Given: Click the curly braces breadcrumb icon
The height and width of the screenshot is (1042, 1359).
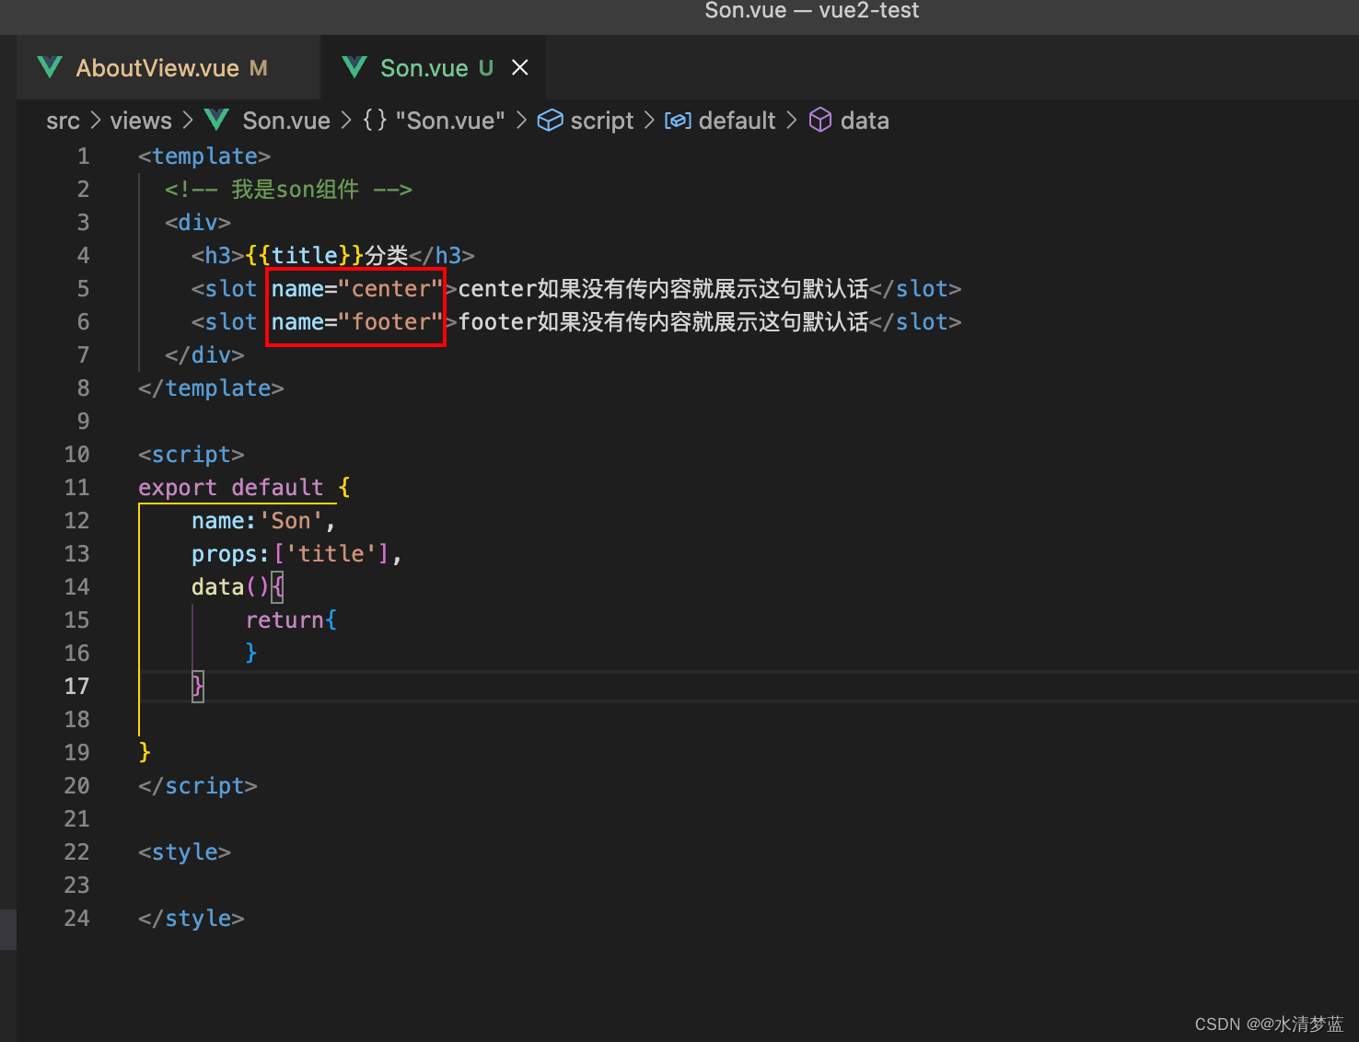Looking at the screenshot, I should point(375,120).
